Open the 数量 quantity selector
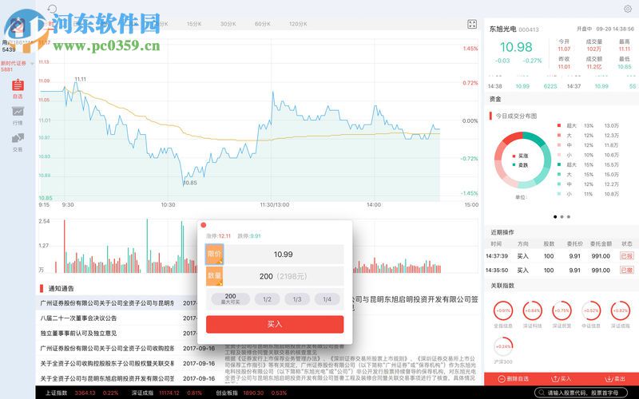Viewport: 639px width, 399px height. tap(214, 276)
